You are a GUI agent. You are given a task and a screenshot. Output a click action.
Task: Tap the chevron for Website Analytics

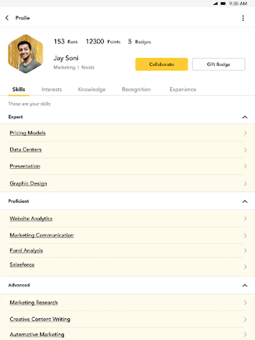[245, 219]
